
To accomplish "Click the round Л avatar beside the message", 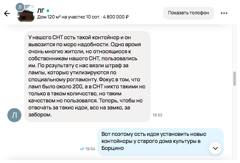I will click(14, 115).
